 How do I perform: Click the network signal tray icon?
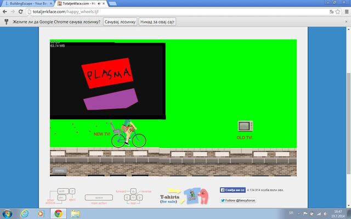[319, 214]
